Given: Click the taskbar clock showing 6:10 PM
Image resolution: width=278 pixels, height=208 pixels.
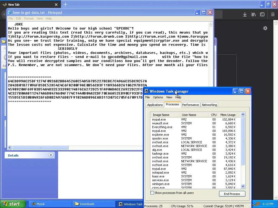Looking at the screenshot, I should click(268, 204).
